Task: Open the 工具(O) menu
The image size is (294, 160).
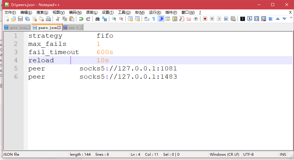Action: point(124,12)
